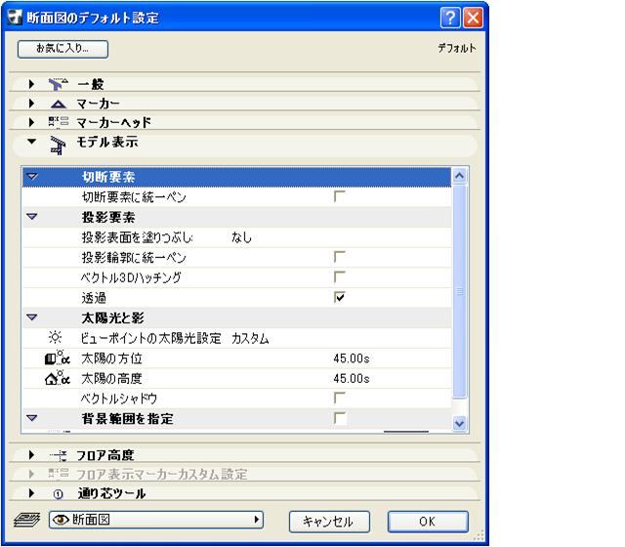Click the マーカー triangle icon
625x547 pixels.
58,104
